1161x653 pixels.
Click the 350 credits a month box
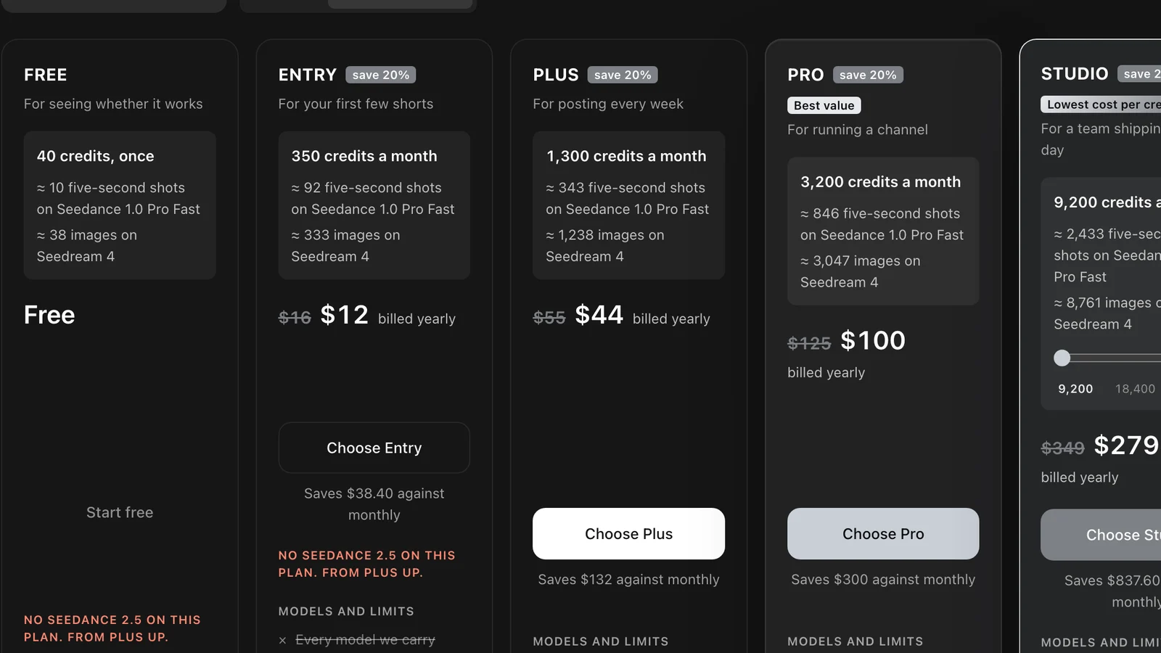[374, 205]
